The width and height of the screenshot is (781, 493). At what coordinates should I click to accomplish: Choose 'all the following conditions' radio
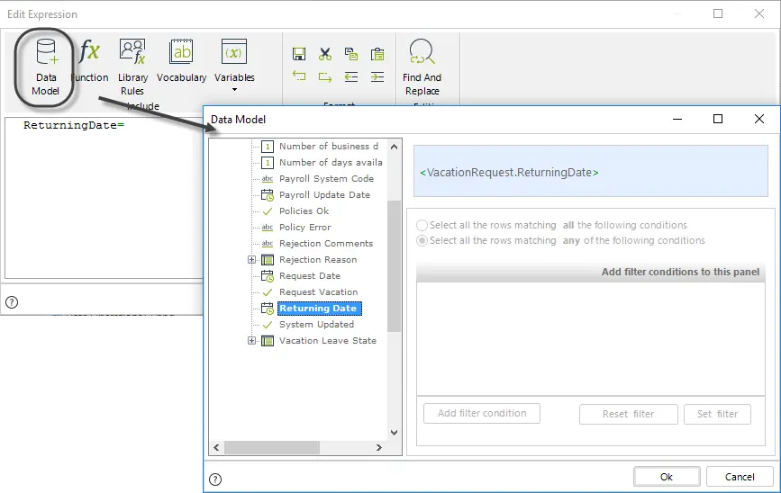point(422,225)
